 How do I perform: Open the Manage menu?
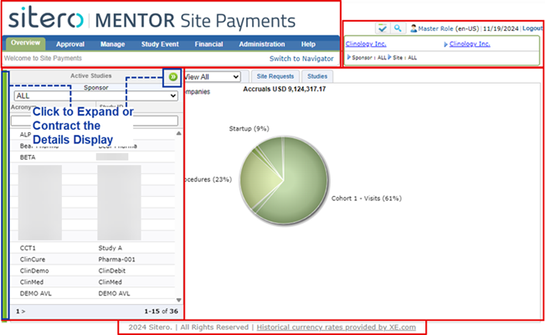113,44
